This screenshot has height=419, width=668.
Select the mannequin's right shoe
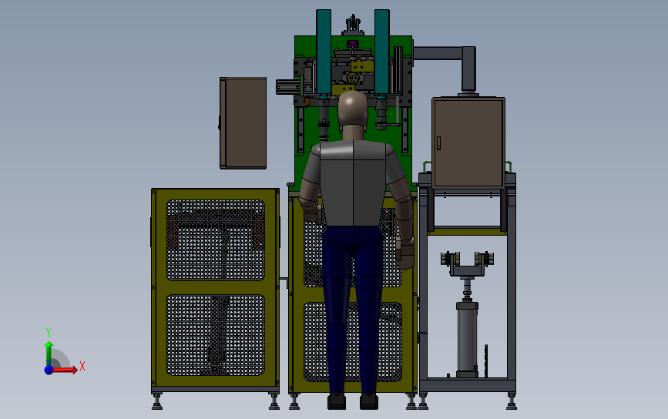tap(369, 401)
